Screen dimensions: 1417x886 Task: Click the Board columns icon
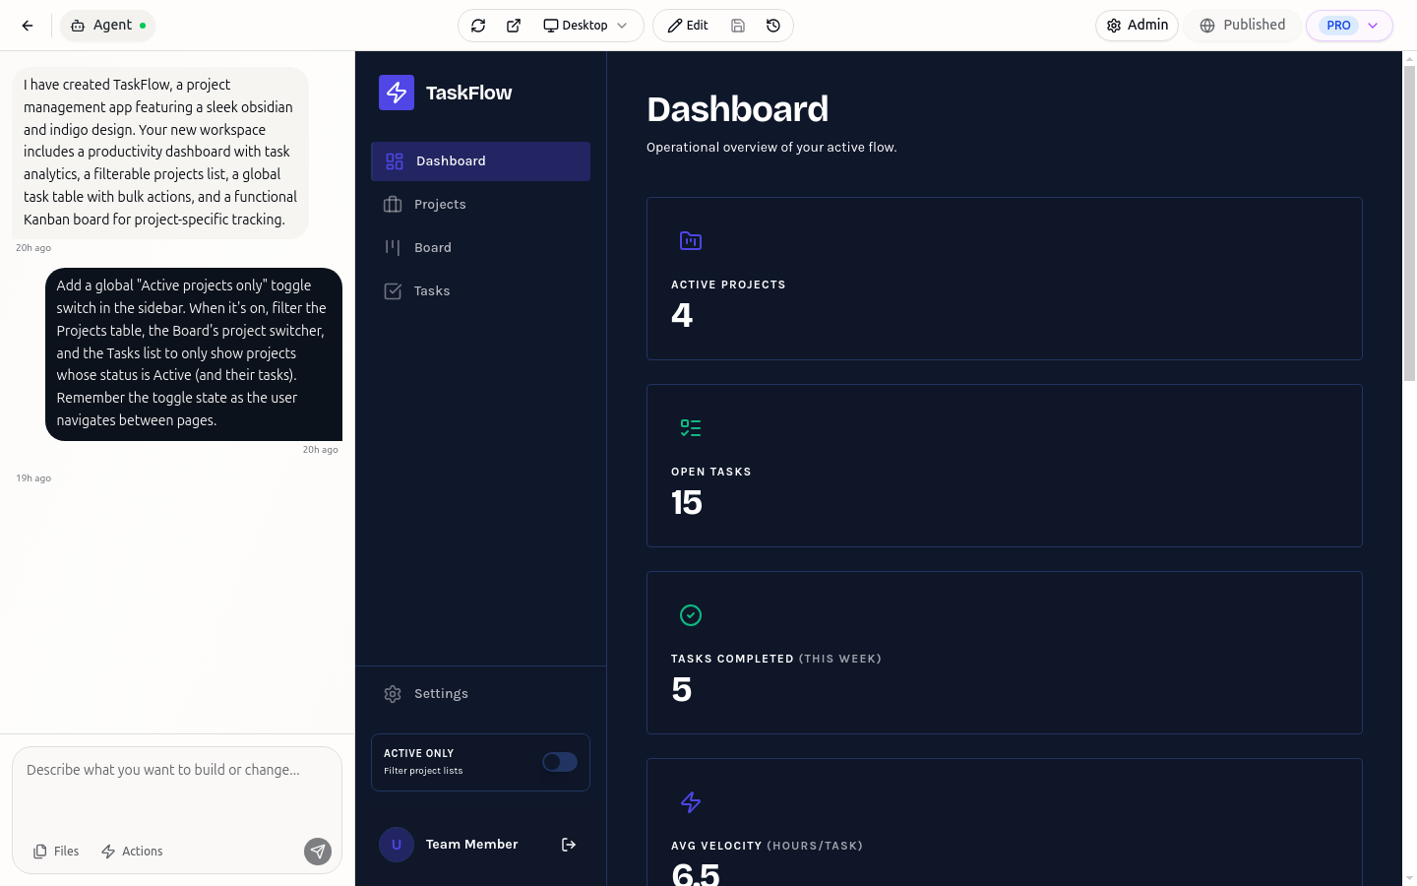(x=393, y=248)
